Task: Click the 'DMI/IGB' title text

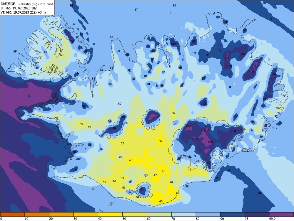Action: (8, 4)
